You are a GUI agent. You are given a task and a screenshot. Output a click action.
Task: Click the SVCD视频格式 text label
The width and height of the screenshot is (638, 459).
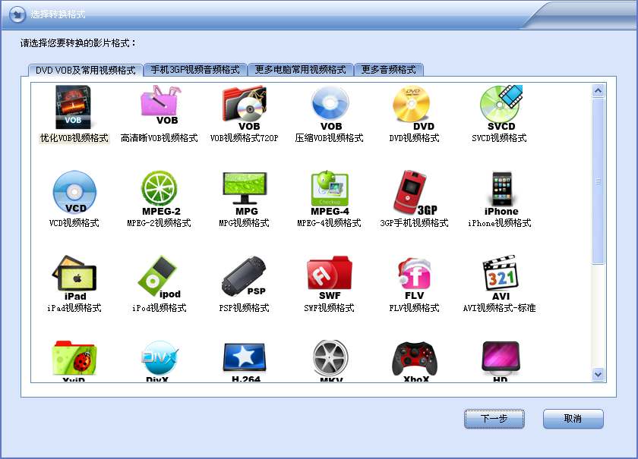tap(499, 138)
